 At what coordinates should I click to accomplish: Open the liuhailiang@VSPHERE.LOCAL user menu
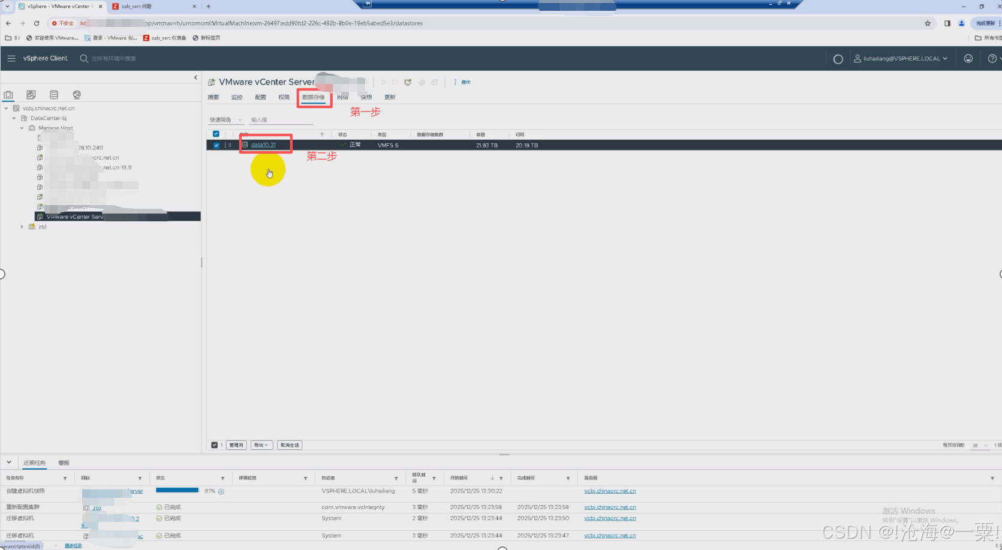point(901,59)
